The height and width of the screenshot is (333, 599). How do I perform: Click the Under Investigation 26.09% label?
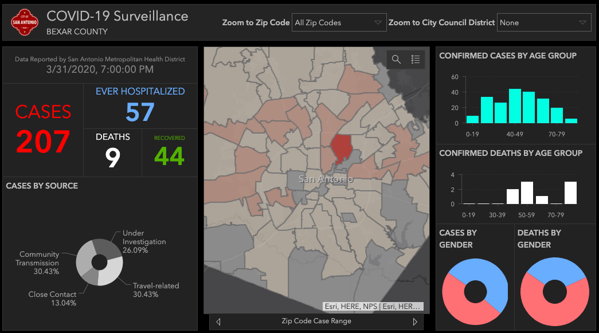pos(144,241)
